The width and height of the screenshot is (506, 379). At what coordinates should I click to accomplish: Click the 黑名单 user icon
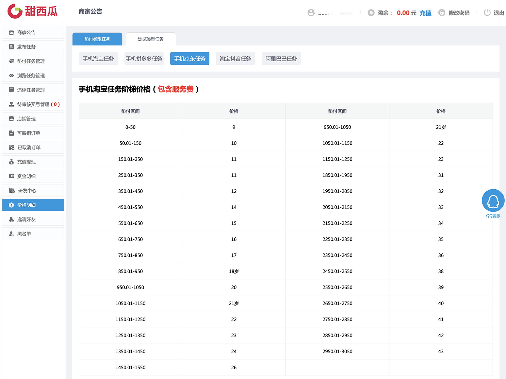point(11,234)
